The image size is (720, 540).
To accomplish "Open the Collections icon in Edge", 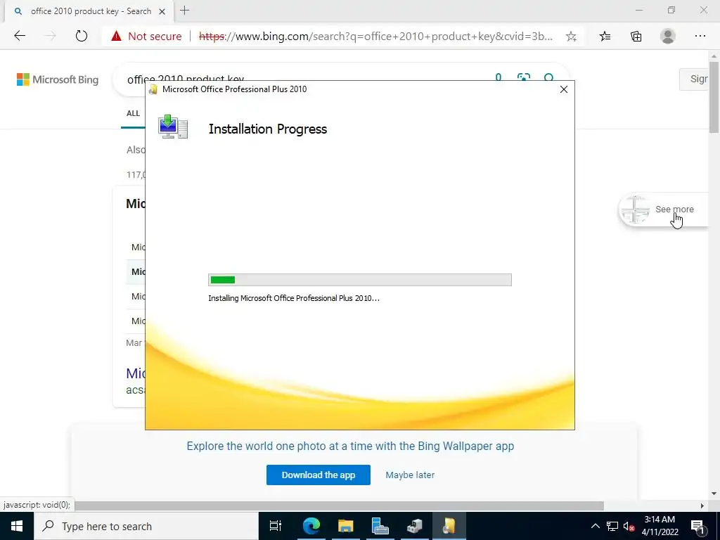I will [636, 37].
